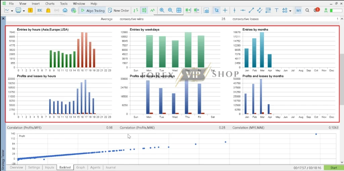Image resolution: width=344 pixels, height=171 pixels.
Task: Expand the arrow beside the line chart icon
Action: (x=12, y=10)
